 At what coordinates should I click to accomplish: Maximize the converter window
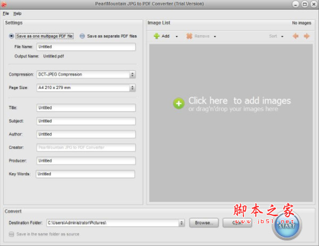tap(305, 4)
